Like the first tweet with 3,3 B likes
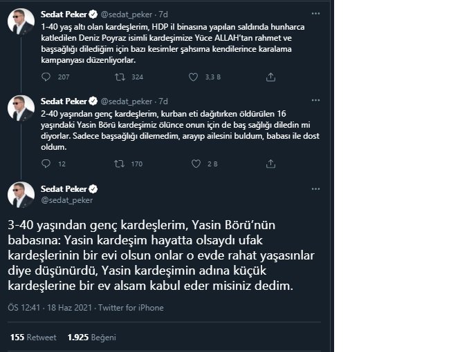Screen dimensions: 451x352 click(x=193, y=77)
